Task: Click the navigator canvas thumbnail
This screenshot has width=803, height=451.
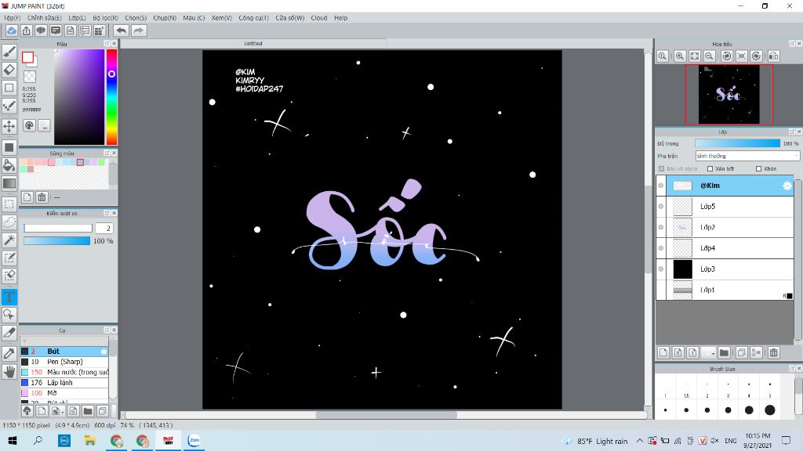Action: coord(729,95)
